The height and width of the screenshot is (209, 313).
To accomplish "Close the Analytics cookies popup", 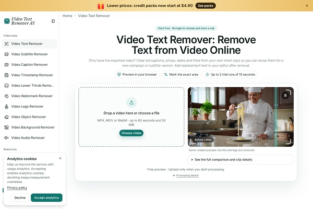I will click(61, 158).
